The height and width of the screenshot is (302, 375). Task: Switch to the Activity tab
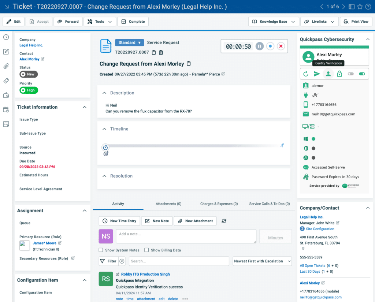[118, 204]
